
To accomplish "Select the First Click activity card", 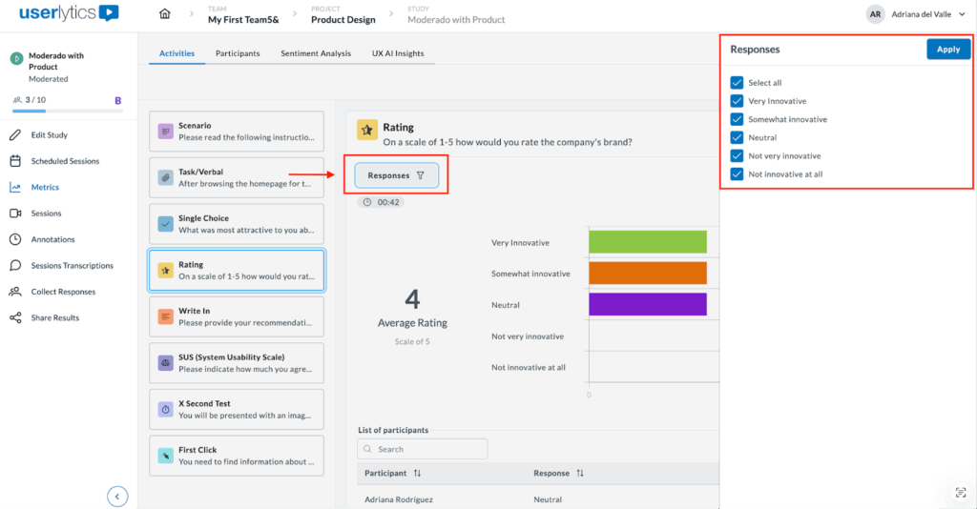I will point(237,456).
